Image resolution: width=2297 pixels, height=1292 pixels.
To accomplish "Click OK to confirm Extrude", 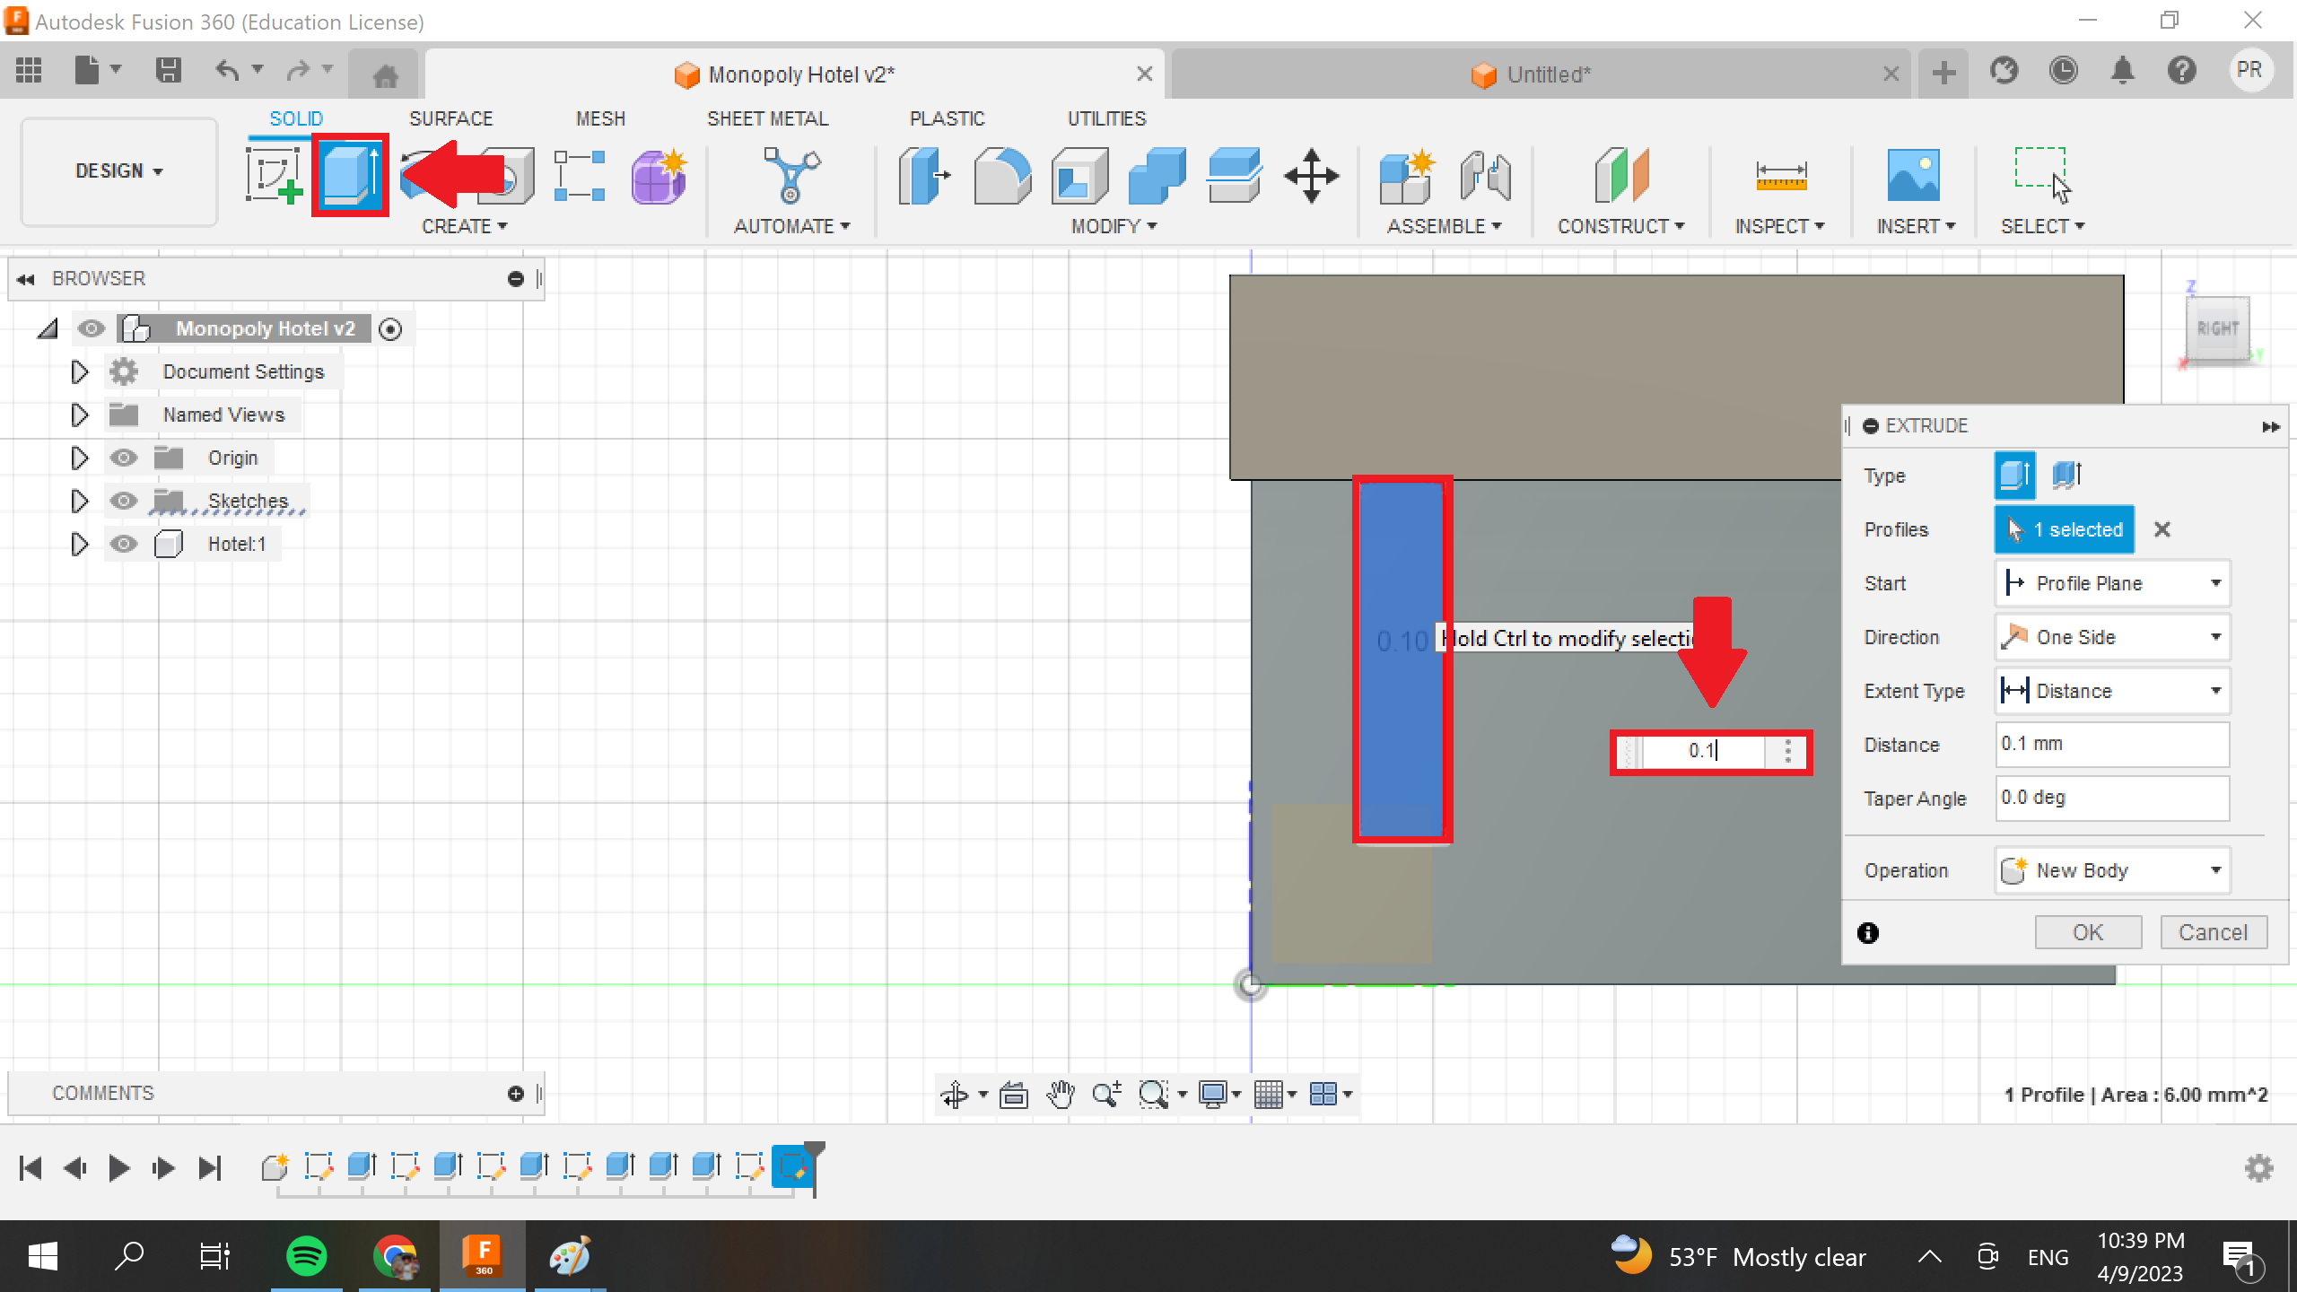I will 2087,930.
